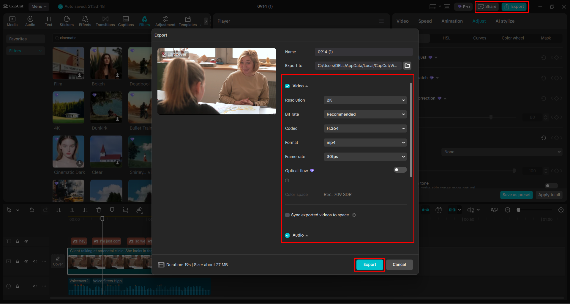Open the Resolution dropdown set to 2K

click(x=365, y=100)
